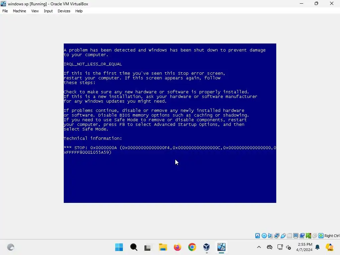Image resolution: width=340 pixels, height=255 pixels.
Task: Launch Google Chrome from the taskbar
Action: (192, 247)
